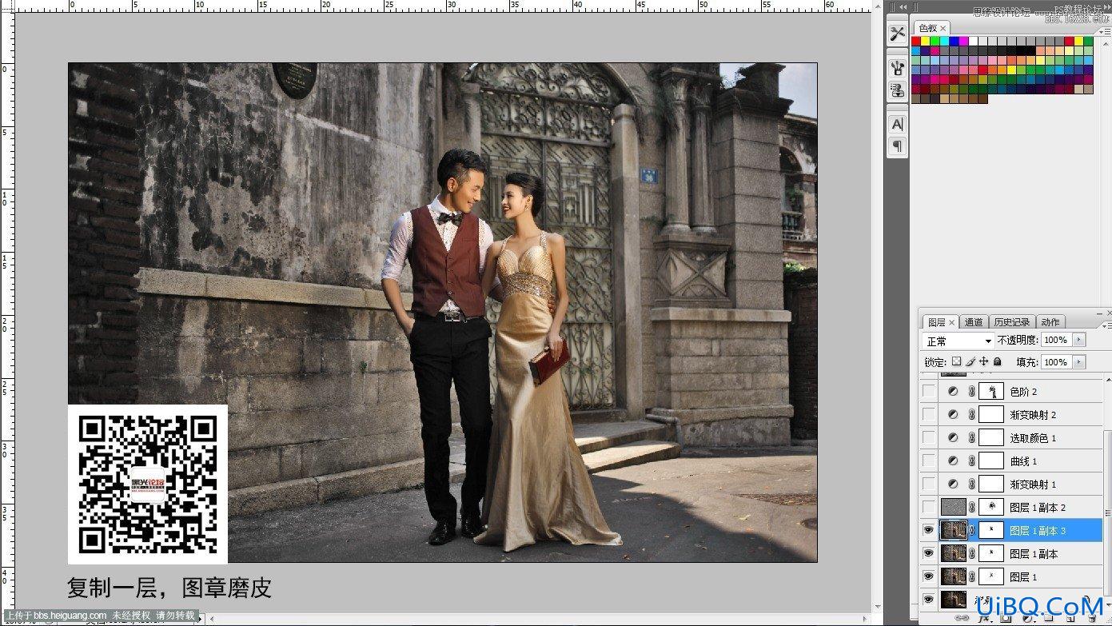Switch to the 历史记录 history tab

1012,322
